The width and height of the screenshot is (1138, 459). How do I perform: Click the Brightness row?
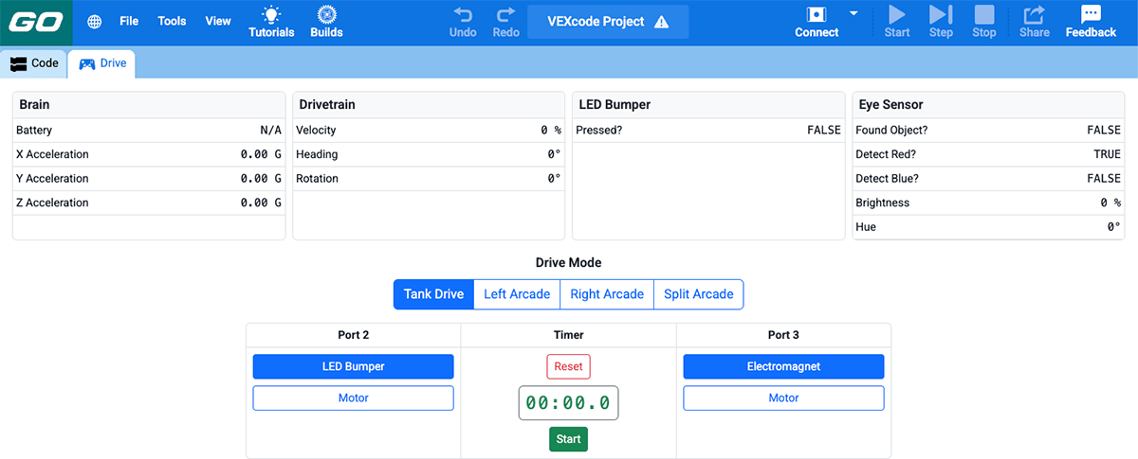tap(989, 203)
